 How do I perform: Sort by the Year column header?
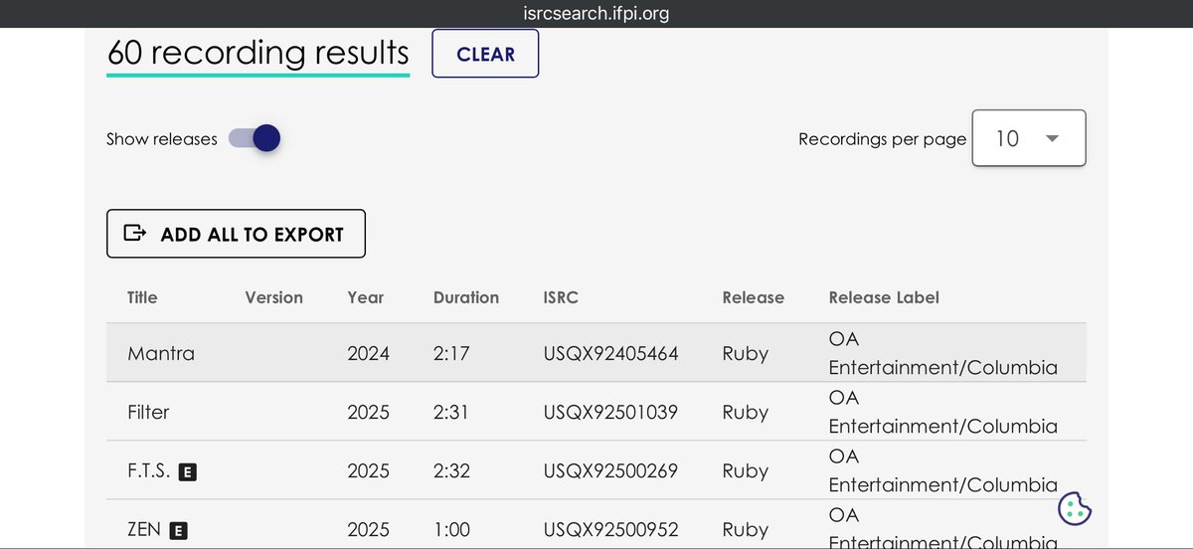tap(365, 297)
